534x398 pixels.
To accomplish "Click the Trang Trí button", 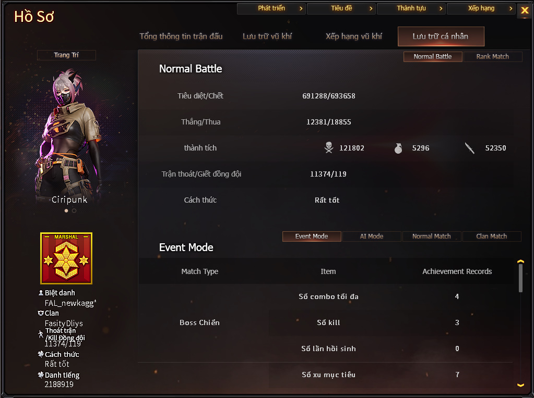I will [x=66, y=55].
